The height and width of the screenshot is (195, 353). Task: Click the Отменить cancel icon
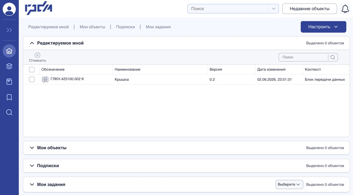click(37, 55)
